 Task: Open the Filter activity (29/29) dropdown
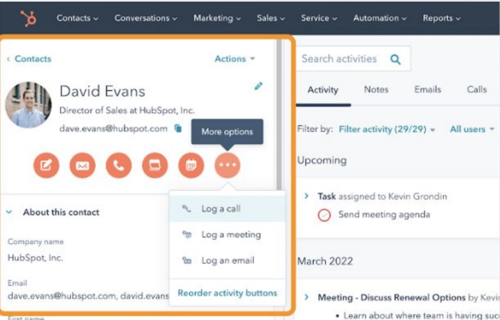(387, 129)
